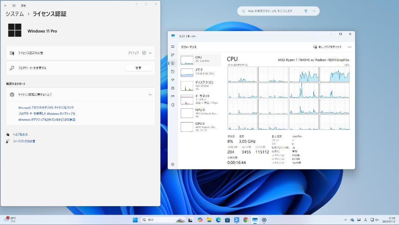Open Microsoft アカウントをデジタル ライセンスにリンク link
399x225 pixels.
(x=46, y=108)
